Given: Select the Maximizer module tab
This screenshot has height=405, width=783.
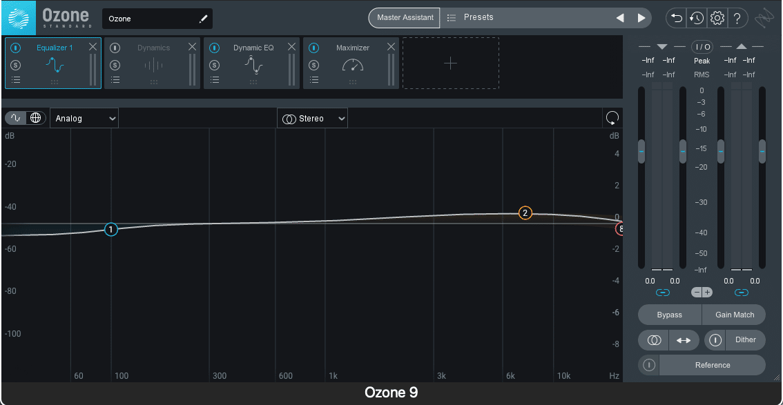Looking at the screenshot, I should [x=352, y=63].
